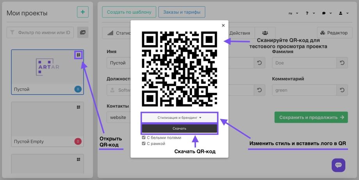
Task: Open the chat support bubble
Action: (x=338, y=165)
